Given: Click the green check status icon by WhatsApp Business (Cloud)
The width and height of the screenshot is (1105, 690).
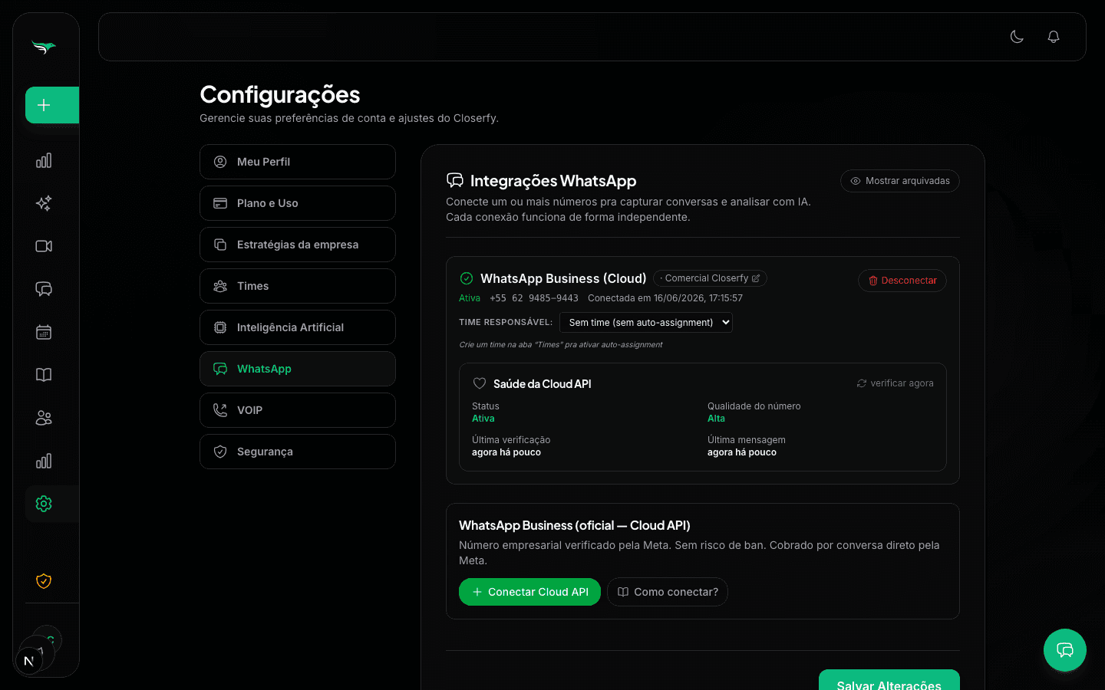Looking at the screenshot, I should point(467,278).
